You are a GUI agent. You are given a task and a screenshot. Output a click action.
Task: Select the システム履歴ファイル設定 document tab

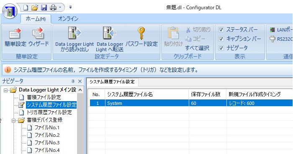[112, 82]
